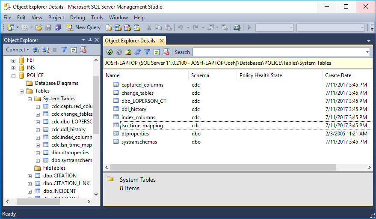Click Connect Object Explorer icon
The height and width of the screenshot is (219, 376).
pos(36,50)
